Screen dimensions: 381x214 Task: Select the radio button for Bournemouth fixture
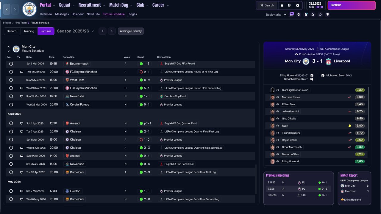11,64
